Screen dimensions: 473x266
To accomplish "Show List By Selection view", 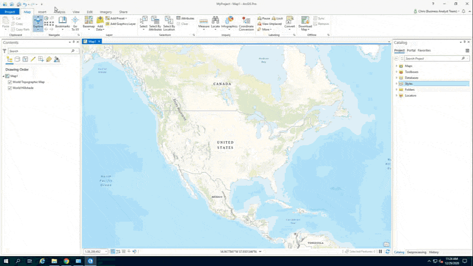I will (25, 59).
